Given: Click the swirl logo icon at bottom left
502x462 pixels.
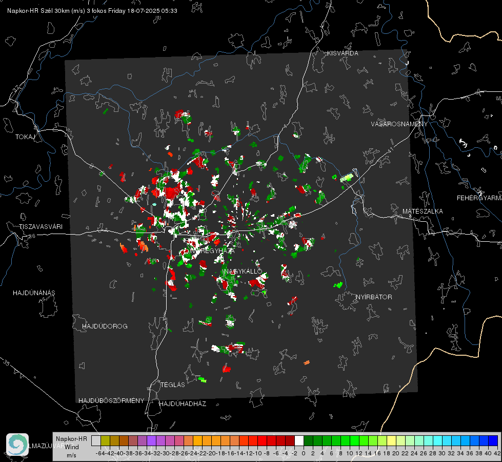Looking at the screenshot, I should 17,445.
